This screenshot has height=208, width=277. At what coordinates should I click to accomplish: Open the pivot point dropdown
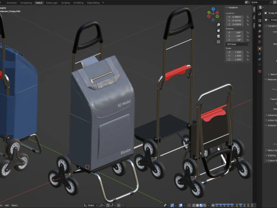tap(102, 205)
